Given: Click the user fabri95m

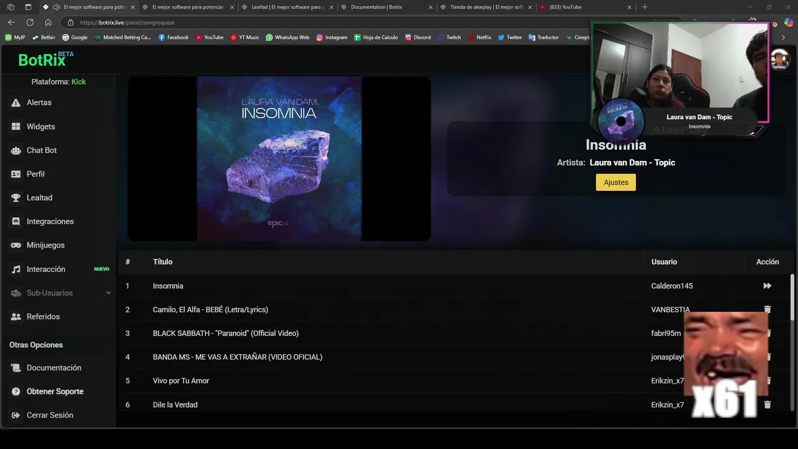Looking at the screenshot, I should [x=666, y=333].
